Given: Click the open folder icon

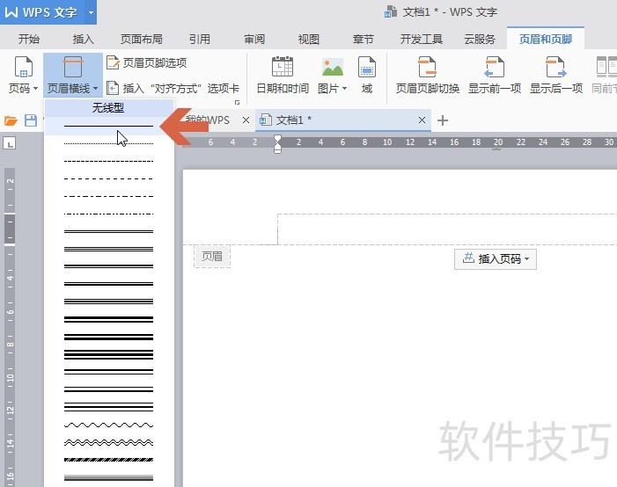Looking at the screenshot, I should (x=11, y=120).
